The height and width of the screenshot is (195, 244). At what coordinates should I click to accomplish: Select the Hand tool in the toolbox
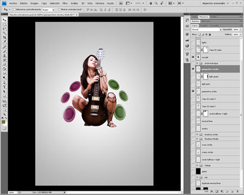point(4,110)
